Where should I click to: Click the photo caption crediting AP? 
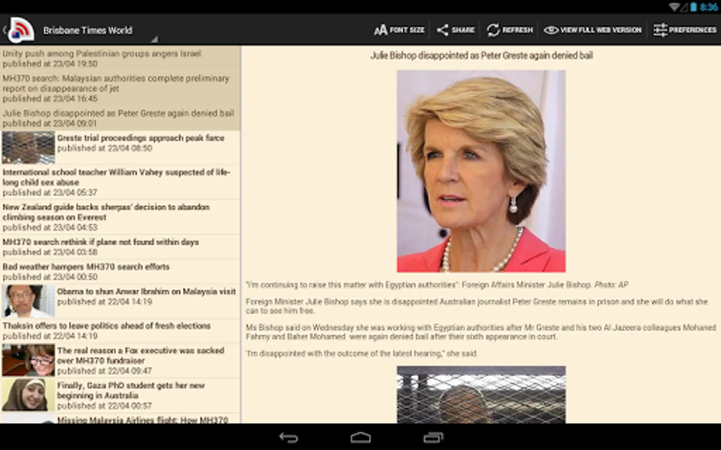(x=437, y=284)
